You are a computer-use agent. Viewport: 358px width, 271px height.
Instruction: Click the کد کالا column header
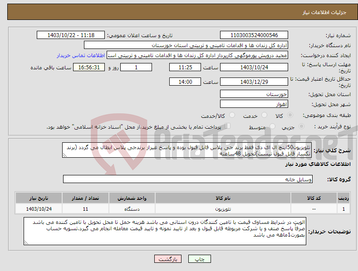click(x=314, y=198)
